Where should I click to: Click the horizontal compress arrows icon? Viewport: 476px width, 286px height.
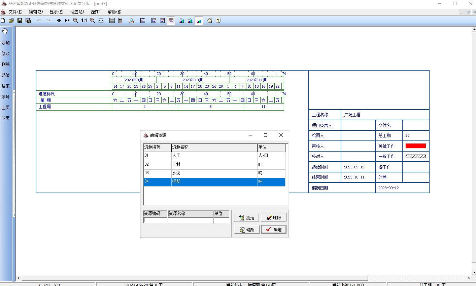(67, 21)
